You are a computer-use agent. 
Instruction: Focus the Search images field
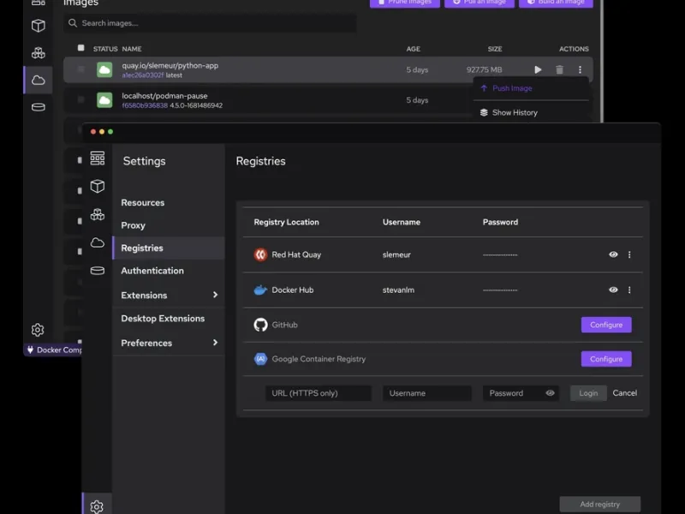coord(210,23)
